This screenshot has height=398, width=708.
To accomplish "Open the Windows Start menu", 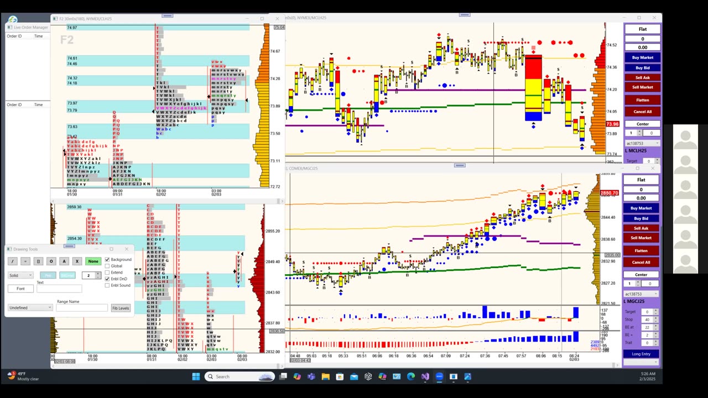I will tap(196, 376).
